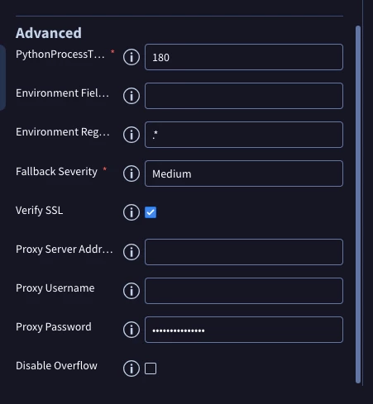This screenshot has height=404, width=373.
Task: Uncheck the Verify SSL checkbox
Action: click(x=151, y=212)
